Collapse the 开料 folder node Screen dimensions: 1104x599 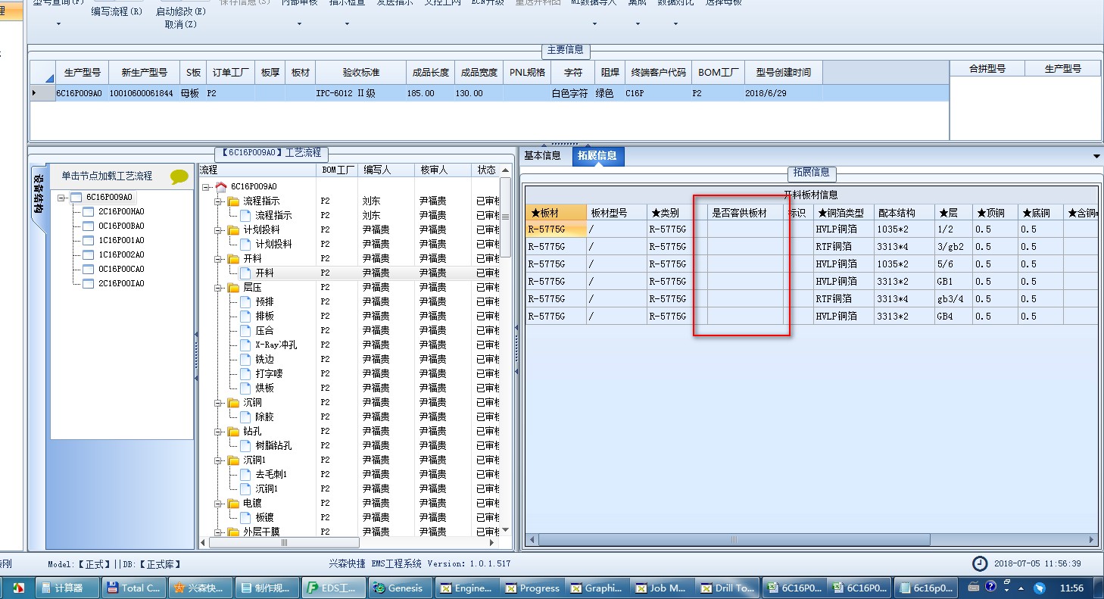218,259
